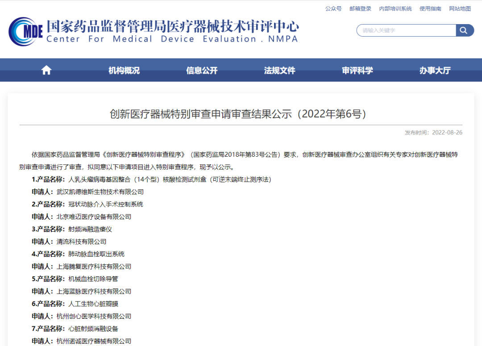
Task: Open the 法规文件 menu
Action: pyautogui.click(x=280, y=71)
